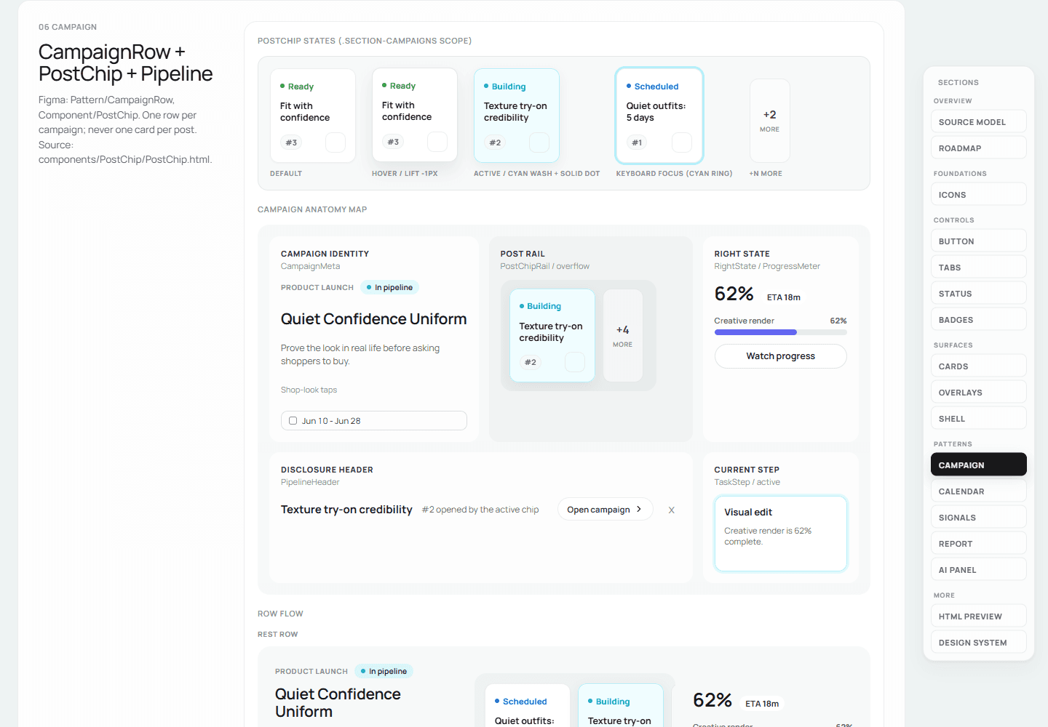This screenshot has width=1048, height=727.
Task: Click the active CAMPAIGN sidebar item
Action: coord(978,465)
